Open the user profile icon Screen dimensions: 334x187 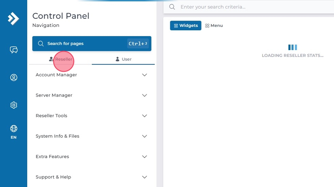point(14,78)
